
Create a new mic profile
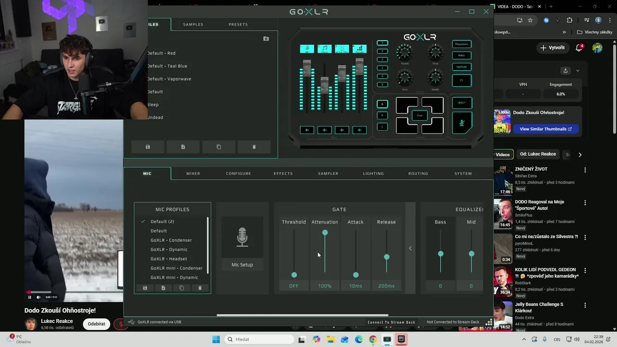point(163,288)
